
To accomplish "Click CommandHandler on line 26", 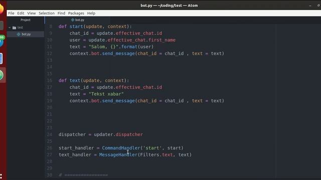I will point(121,148).
